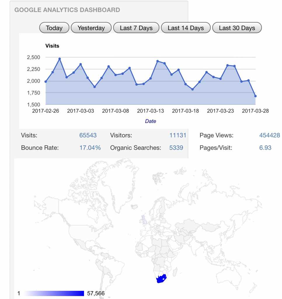Screen dimensions: 282x299
Task: Click the first data point on visits chart
Action: (x=46, y=82)
